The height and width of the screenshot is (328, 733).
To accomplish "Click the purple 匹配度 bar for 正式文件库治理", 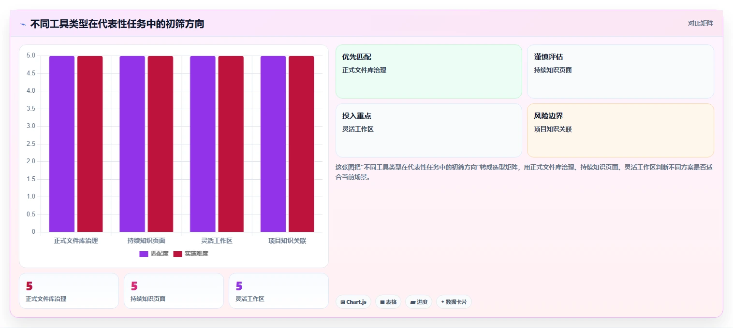I will [62, 144].
